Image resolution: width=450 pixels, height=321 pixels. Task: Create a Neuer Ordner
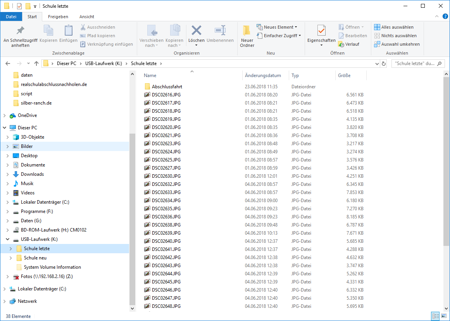pyautogui.click(x=247, y=36)
